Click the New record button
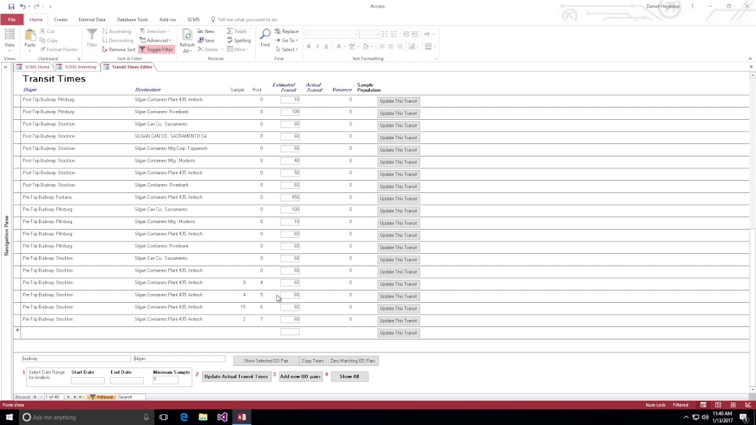 [206, 31]
